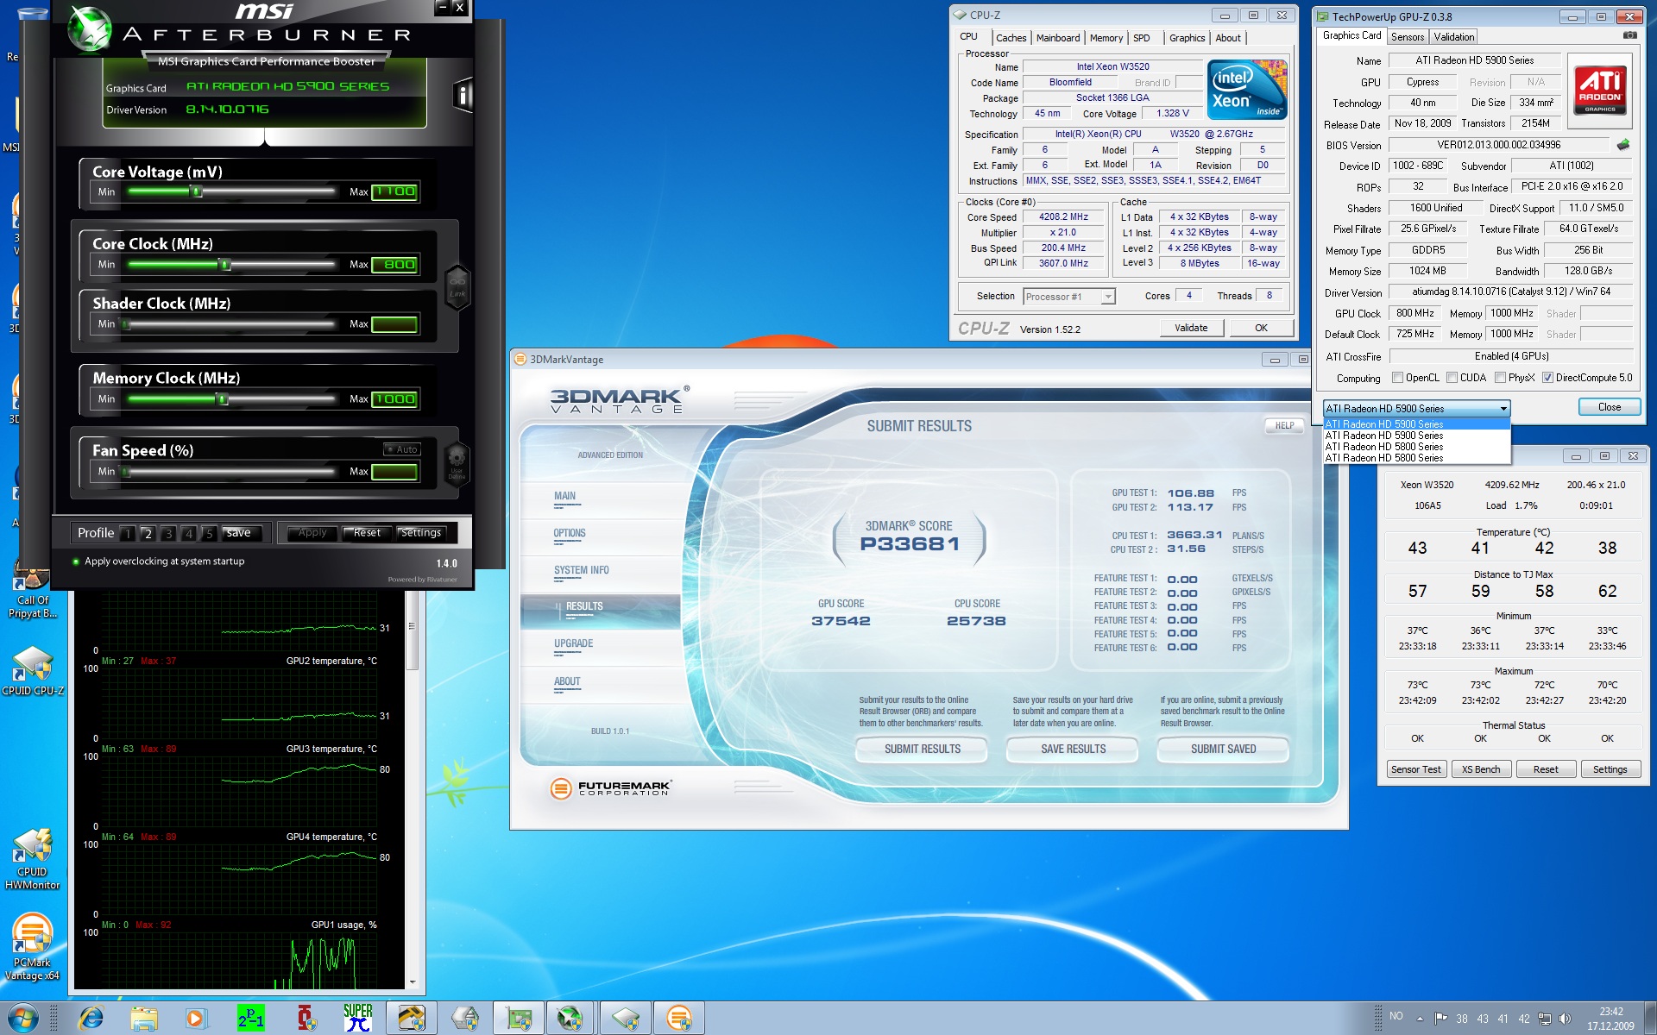
Task: Open the SPD tab in CPU-Z
Action: tap(1141, 38)
